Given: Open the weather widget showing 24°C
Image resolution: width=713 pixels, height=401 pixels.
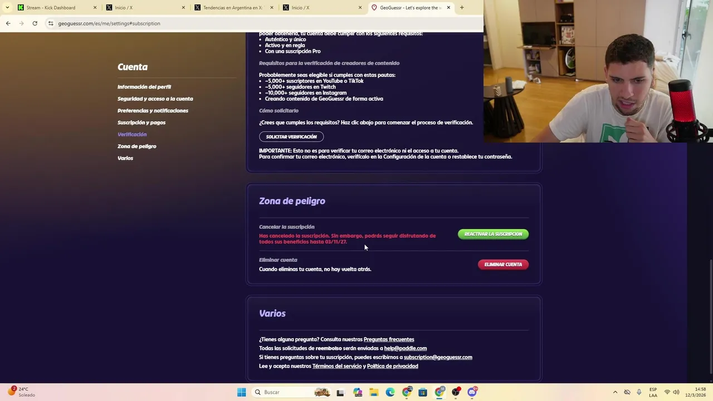Looking at the screenshot, I should [x=21, y=392].
